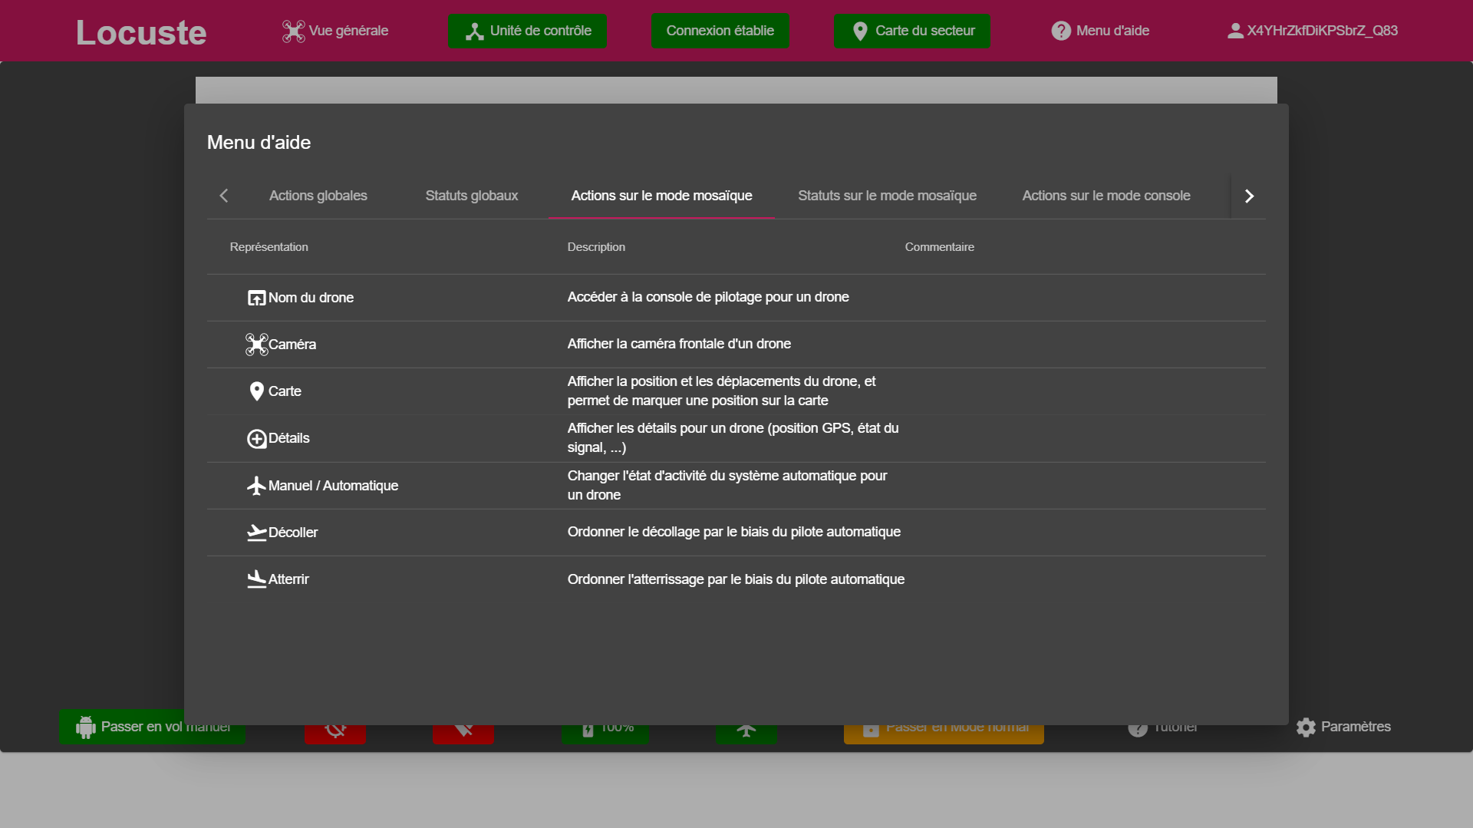Click the Unité de contrôle network icon

coord(475,31)
